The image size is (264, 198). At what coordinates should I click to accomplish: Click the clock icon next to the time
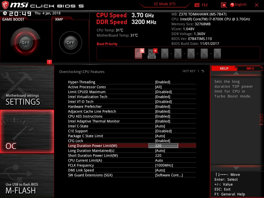pos(5,13)
